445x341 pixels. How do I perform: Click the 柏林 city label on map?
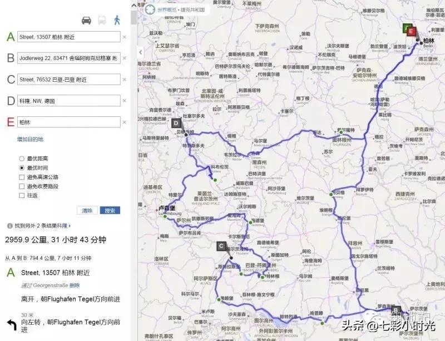coord(428,40)
